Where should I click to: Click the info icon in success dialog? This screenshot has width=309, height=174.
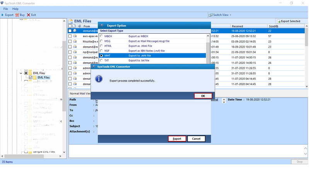pyautogui.click(x=99, y=79)
